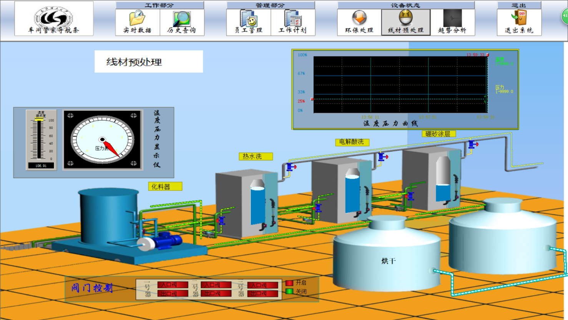
Task: Click the green round badge at top-right edge
Action: tap(565, 16)
